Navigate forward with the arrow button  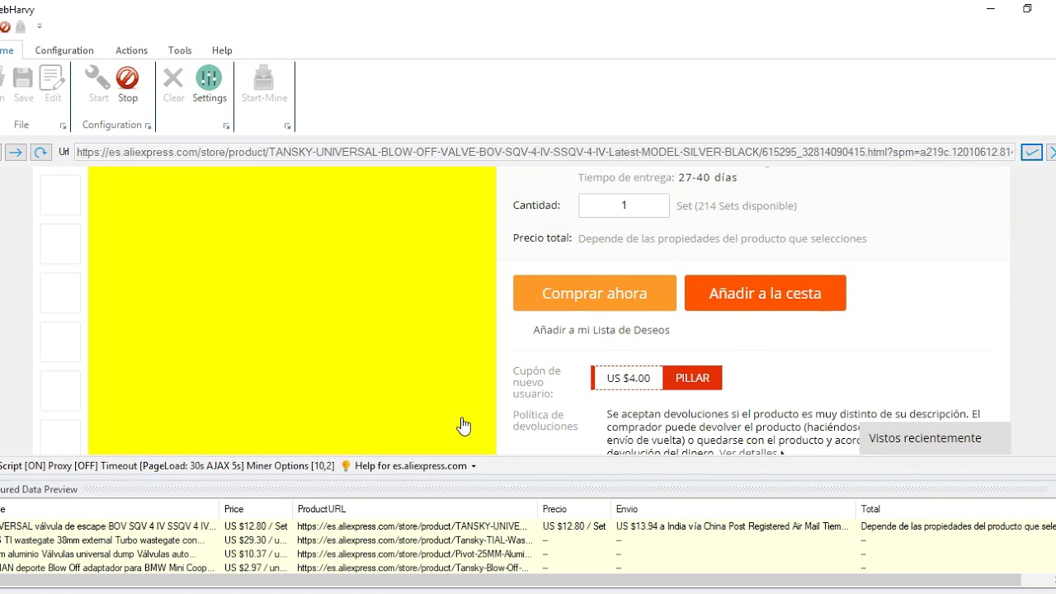point(16,152)
